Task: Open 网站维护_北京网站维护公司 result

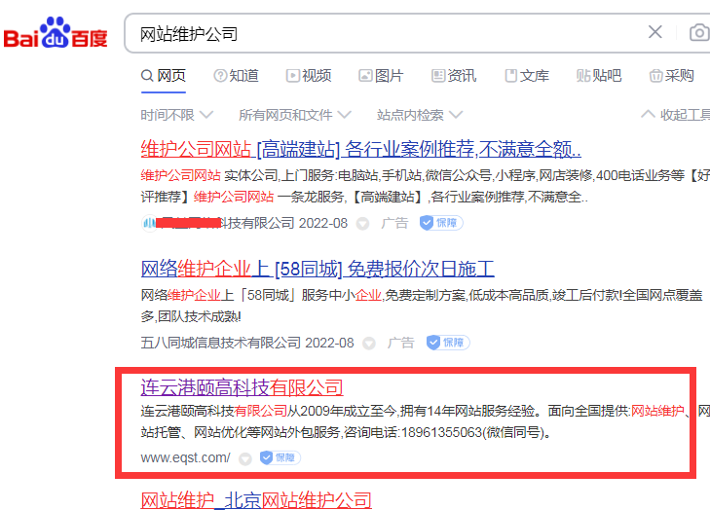Action: pyautogui.click(x=256, y=500)
